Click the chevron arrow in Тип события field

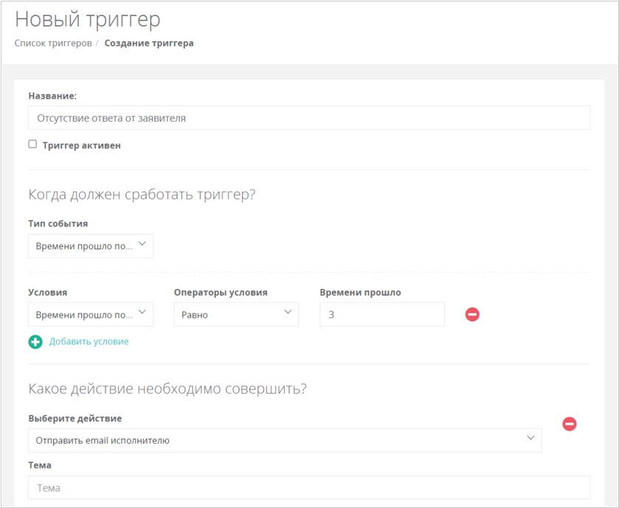142,244
